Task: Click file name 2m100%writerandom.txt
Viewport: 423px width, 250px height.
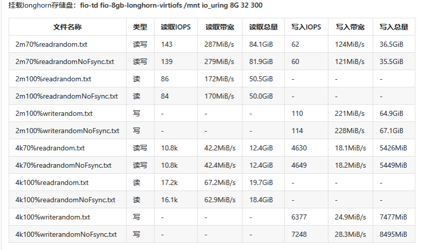Action: click(54, 113)
